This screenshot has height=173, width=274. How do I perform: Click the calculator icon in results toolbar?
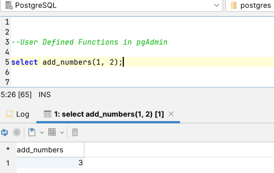coord(75,132)
